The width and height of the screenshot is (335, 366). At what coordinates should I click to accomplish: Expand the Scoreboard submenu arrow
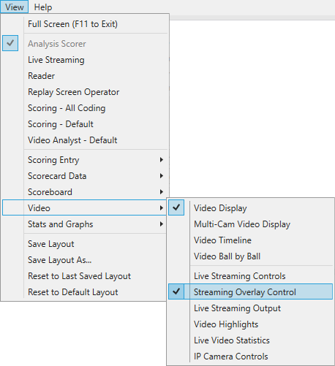[162, 192]
